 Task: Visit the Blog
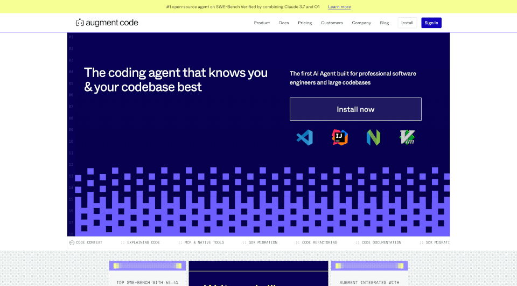tap(385, 23)
